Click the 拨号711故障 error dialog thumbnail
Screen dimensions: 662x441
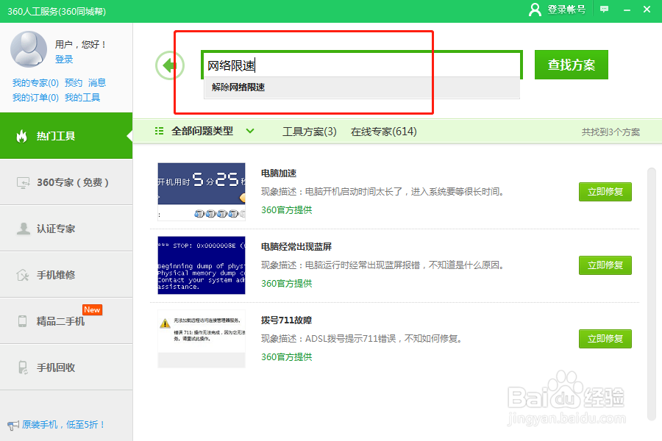202,338
